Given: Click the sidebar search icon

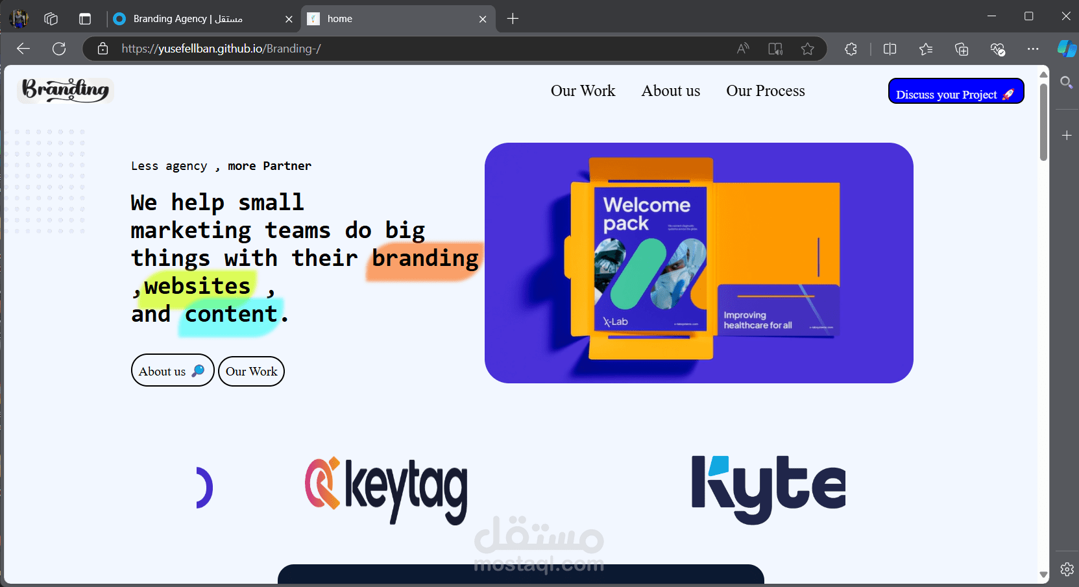Looking at the screenshot, I should [x=1066, y=82].
